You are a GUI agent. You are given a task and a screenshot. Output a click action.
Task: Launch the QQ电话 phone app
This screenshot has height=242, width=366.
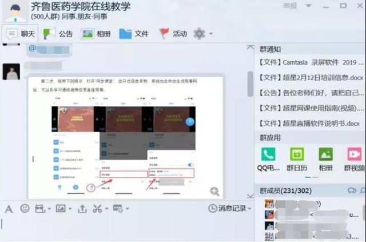point(268,159)
